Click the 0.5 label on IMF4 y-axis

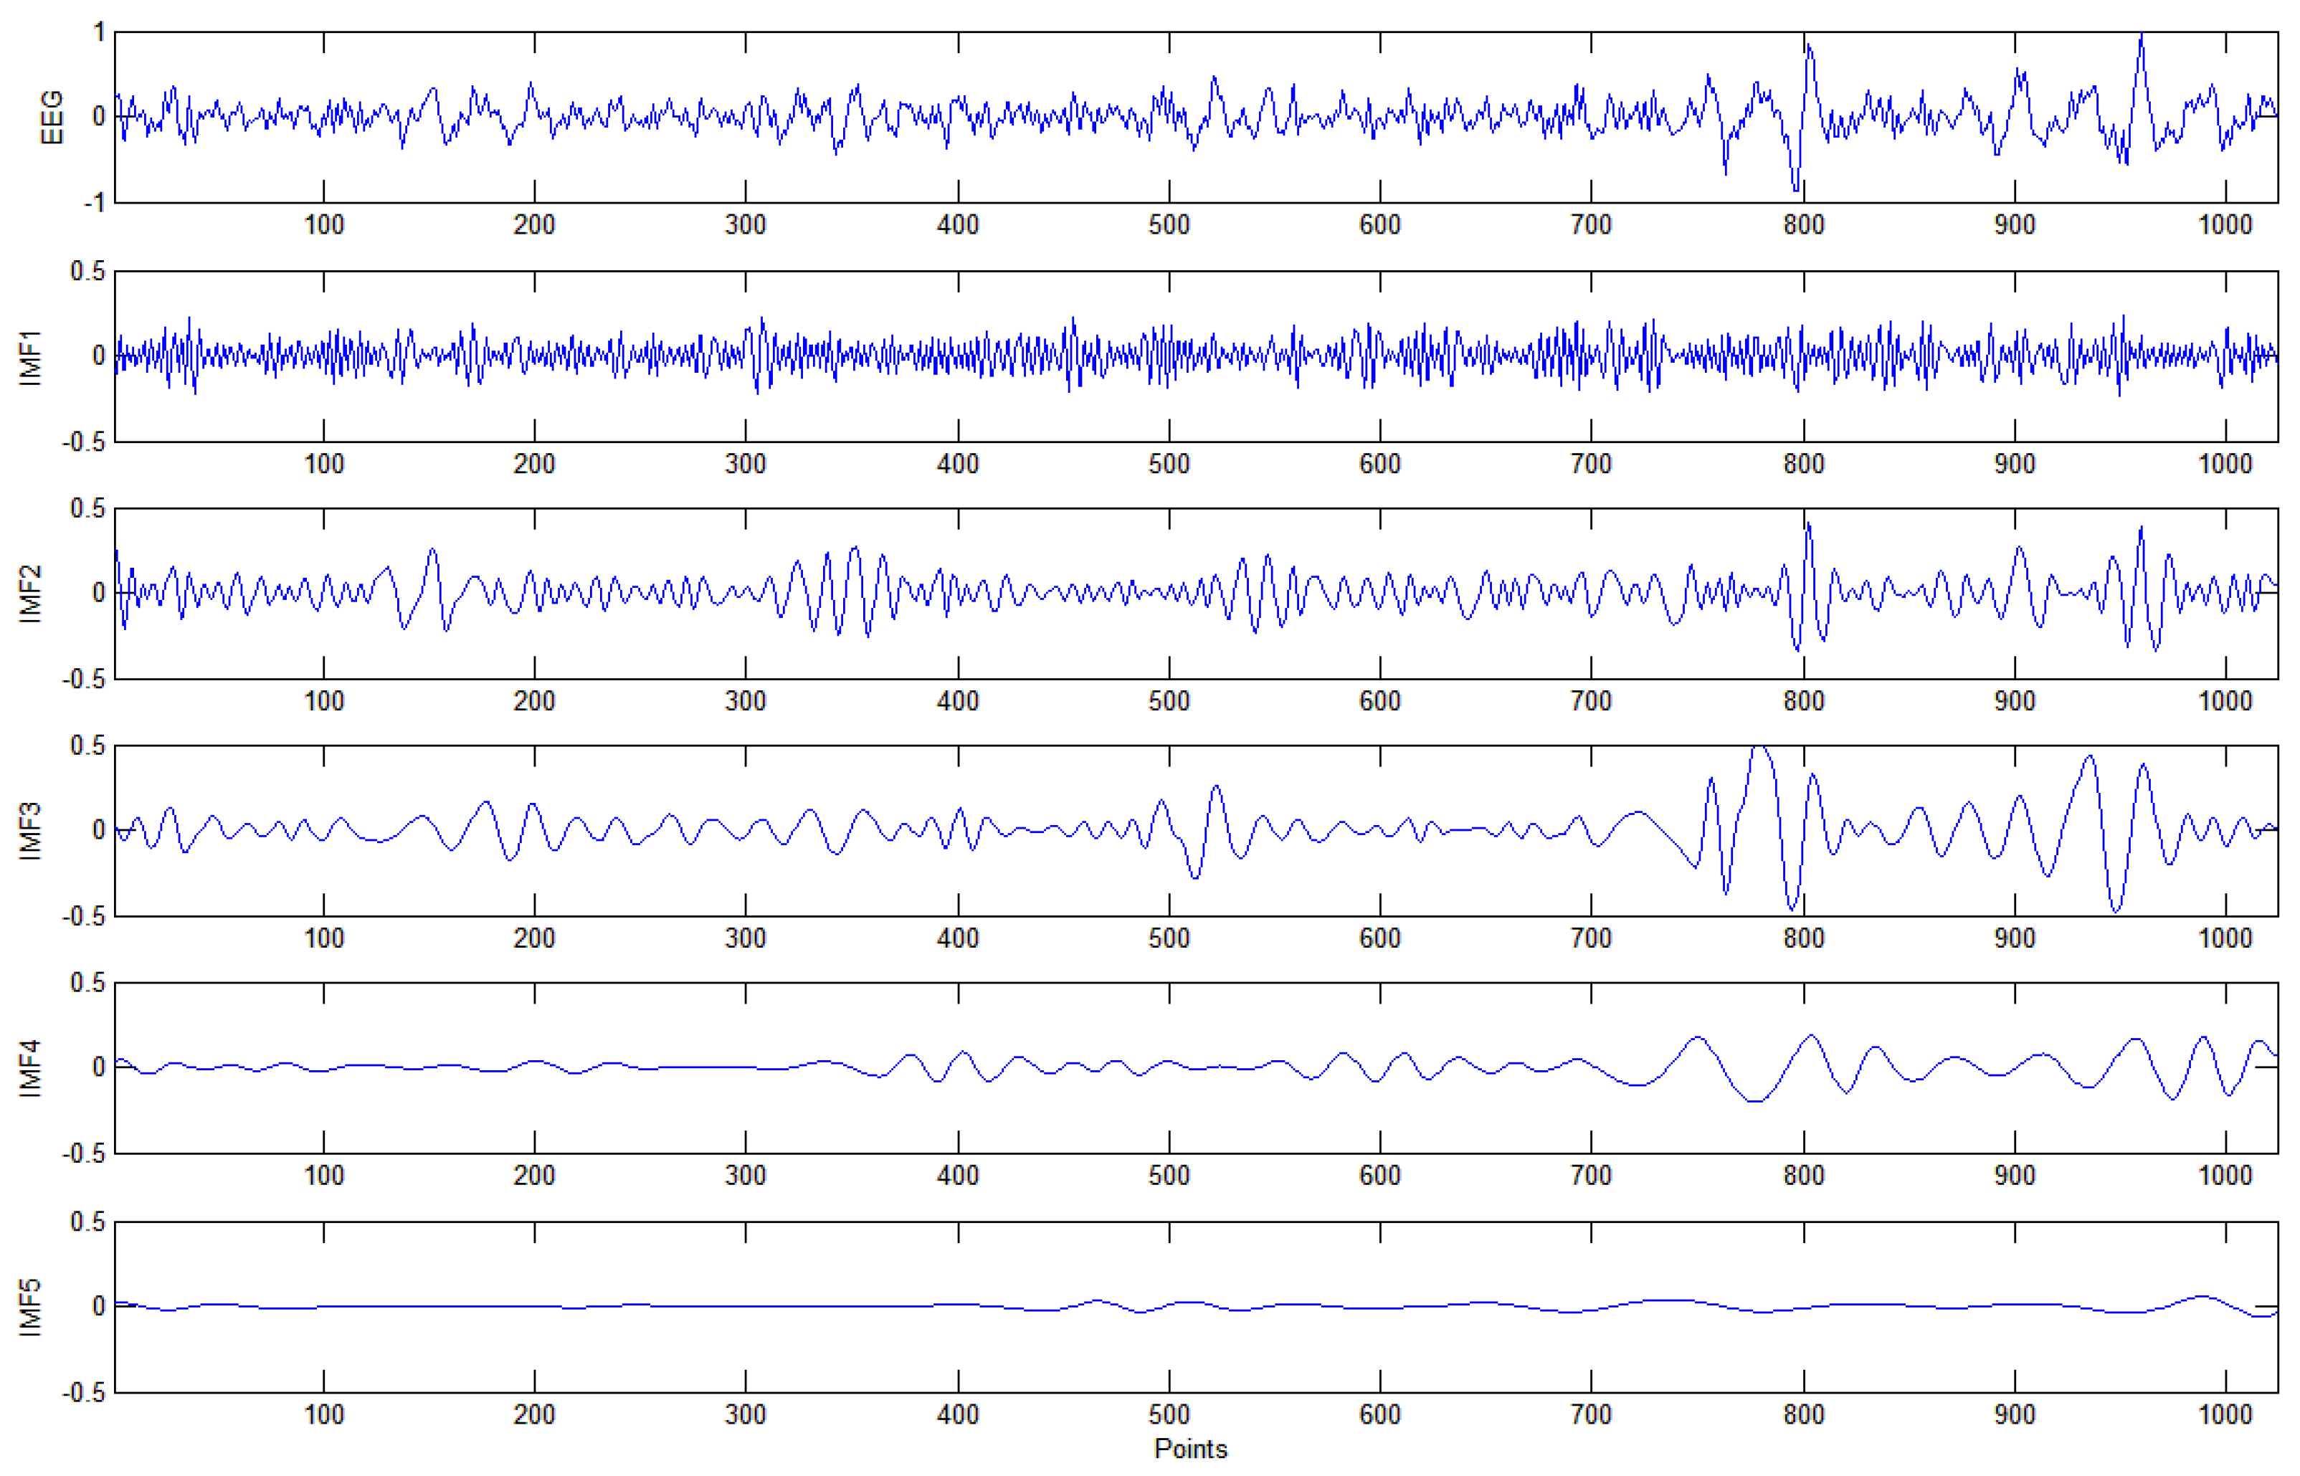tap(87, 982)
